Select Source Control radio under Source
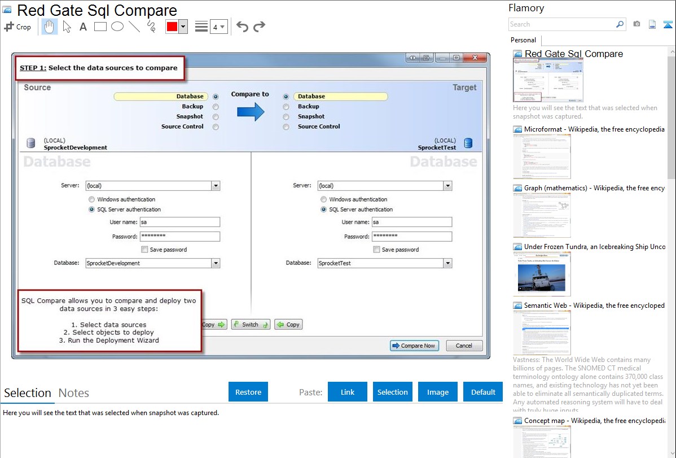676x458 pixels. pos(216,127)
